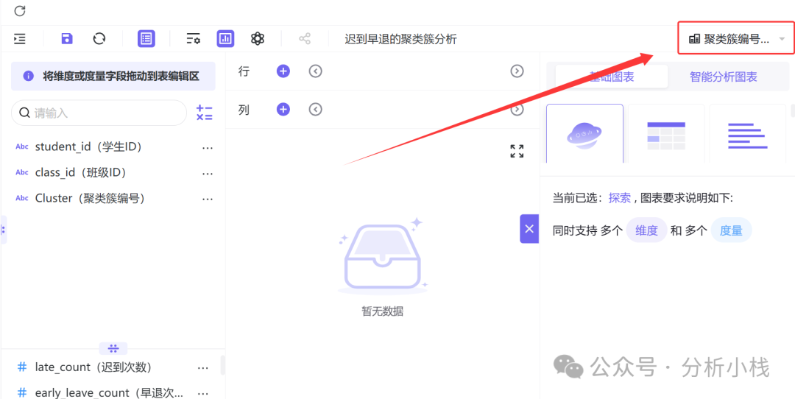Image resolution: width=795 pixels, height=399 pixels.
Task: Click left chevron in 行 shelf
Action: point(315,71)
